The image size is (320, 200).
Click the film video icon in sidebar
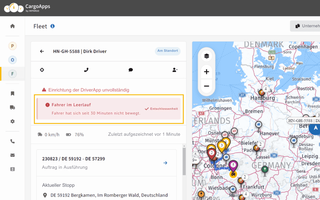tap(12, 169)
